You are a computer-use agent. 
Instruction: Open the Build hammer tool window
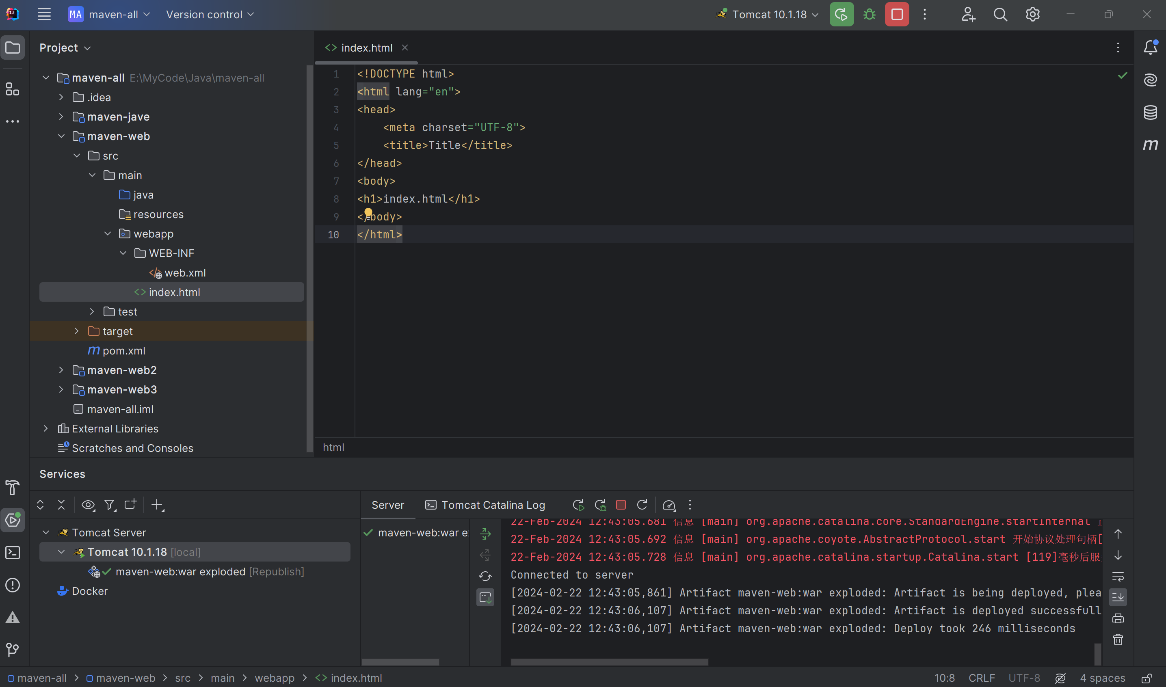(x=13, y=488)
